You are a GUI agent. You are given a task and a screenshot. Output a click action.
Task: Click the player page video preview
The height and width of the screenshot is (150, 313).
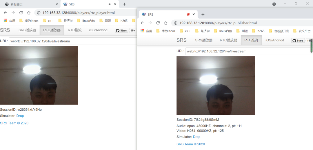click(39, 75)
